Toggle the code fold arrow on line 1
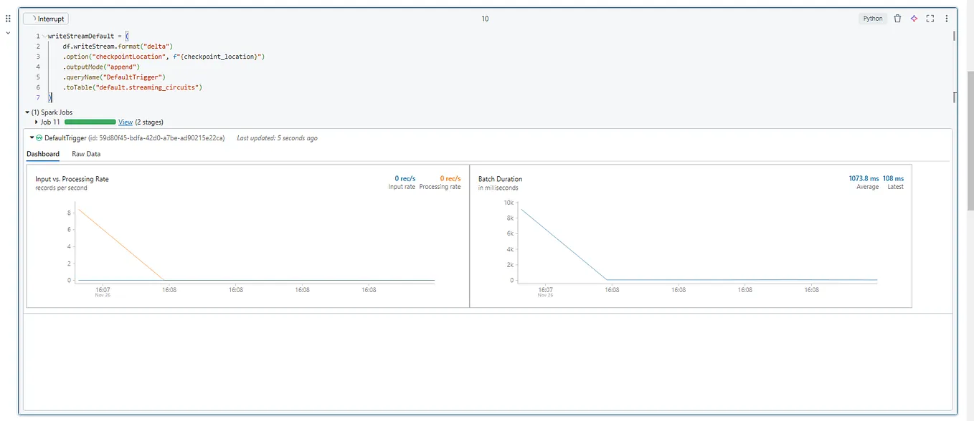The image size is (974, 421). pos(45,35)
